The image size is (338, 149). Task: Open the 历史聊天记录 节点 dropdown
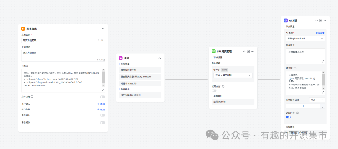[317, 100]
